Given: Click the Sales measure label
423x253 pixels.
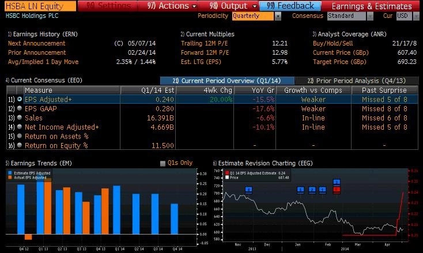Looking at the screenshot, I should pos(33,118).
